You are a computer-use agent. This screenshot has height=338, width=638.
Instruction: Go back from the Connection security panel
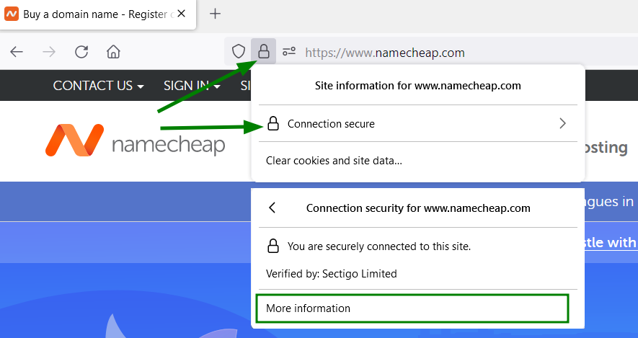(273, 208)
